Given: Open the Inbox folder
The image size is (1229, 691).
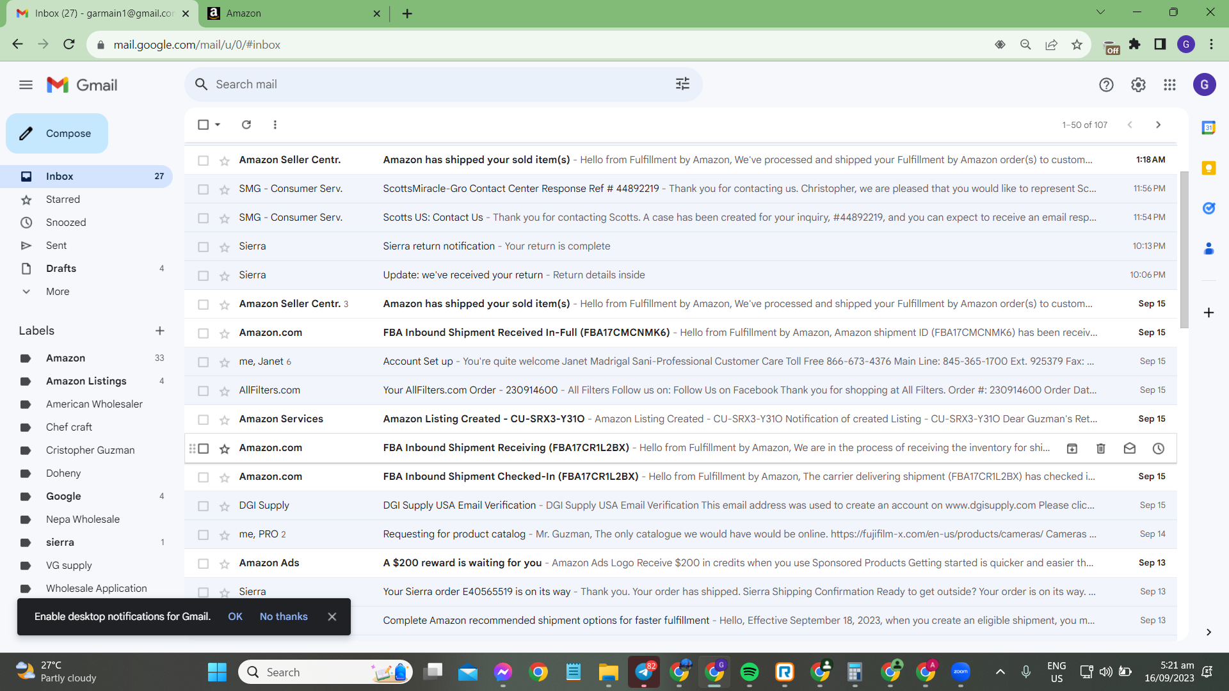Looking at the screenshot, I should coord(86,177).
